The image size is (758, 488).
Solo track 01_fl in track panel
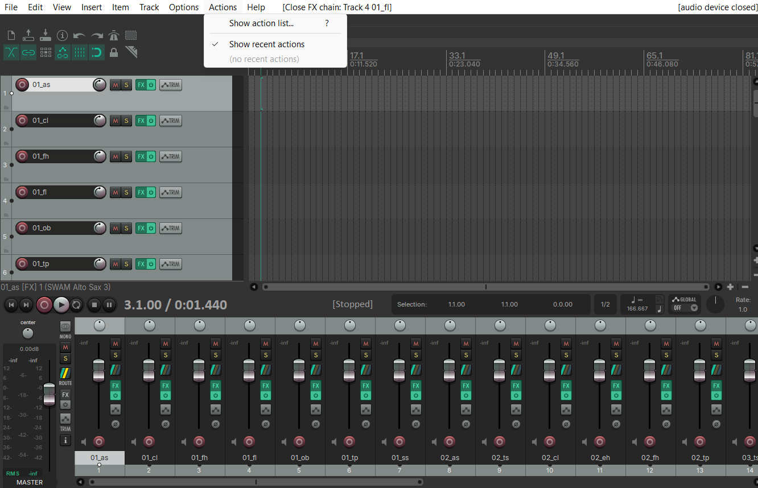click(126, 192)
